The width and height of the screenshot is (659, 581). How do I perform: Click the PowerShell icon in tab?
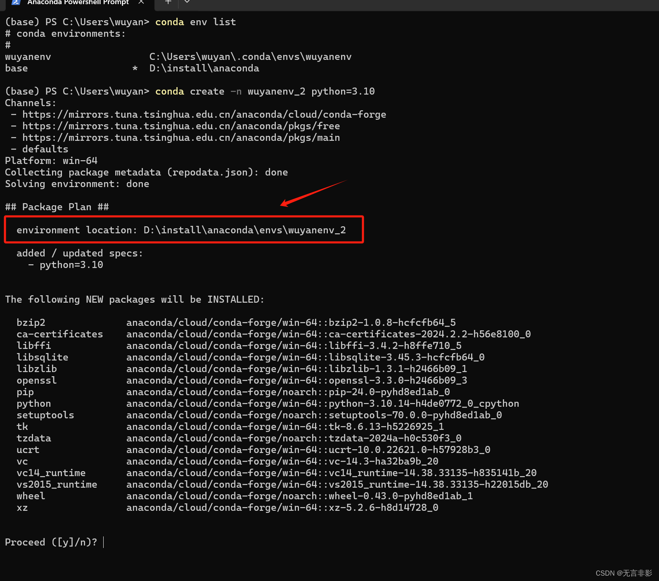tap(16, 2)
